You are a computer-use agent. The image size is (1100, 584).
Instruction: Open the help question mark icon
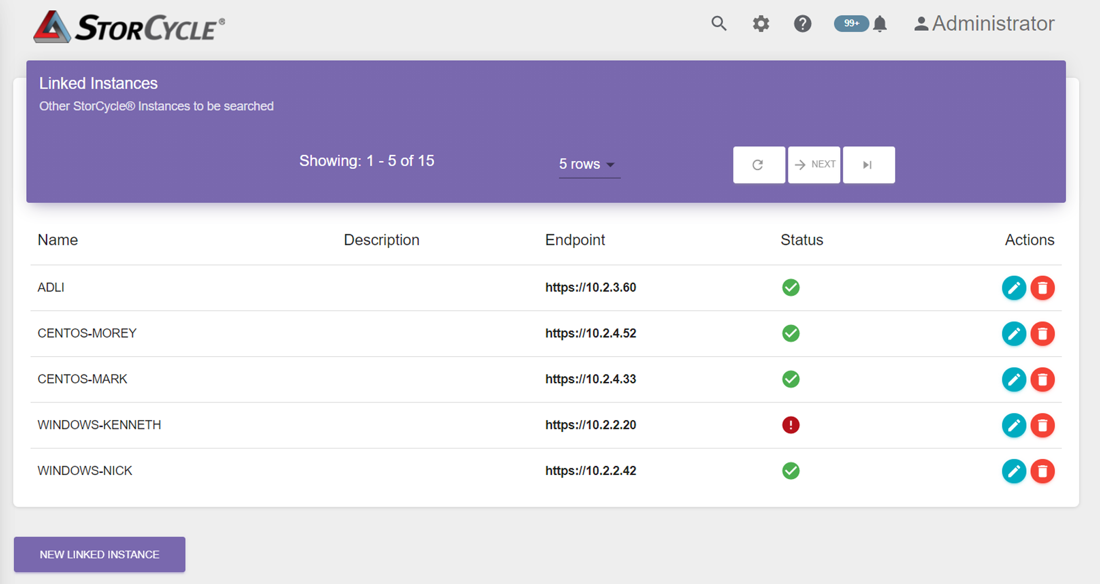point(802,24)
